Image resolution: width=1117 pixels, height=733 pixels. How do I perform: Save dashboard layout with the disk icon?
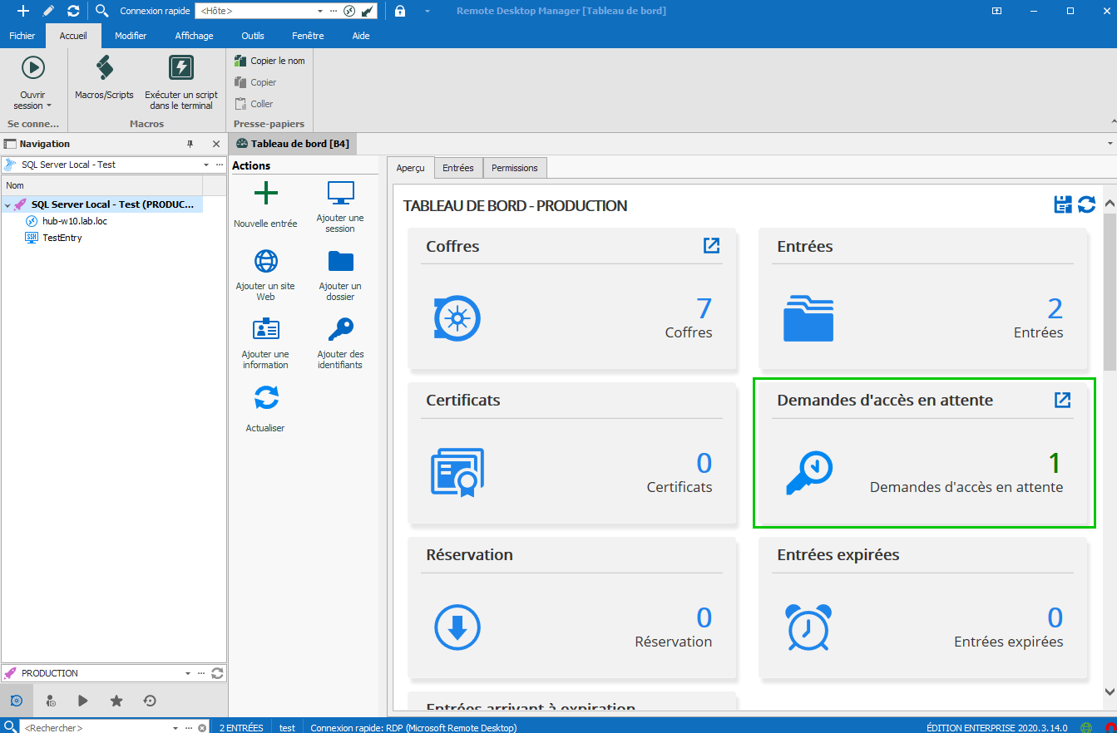[x=1063, y=205]
